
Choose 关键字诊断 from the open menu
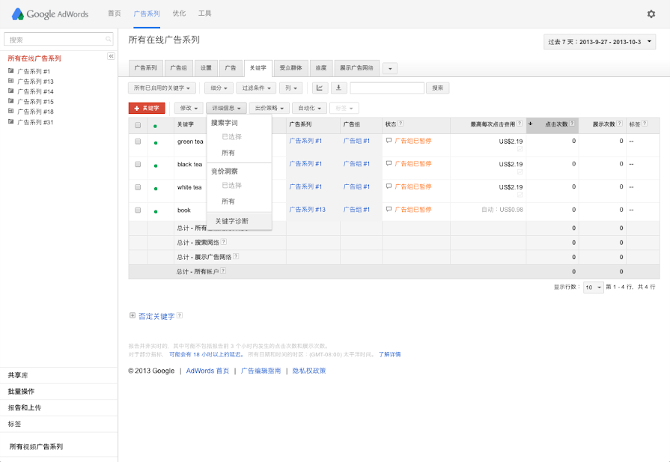pos(231,221)
